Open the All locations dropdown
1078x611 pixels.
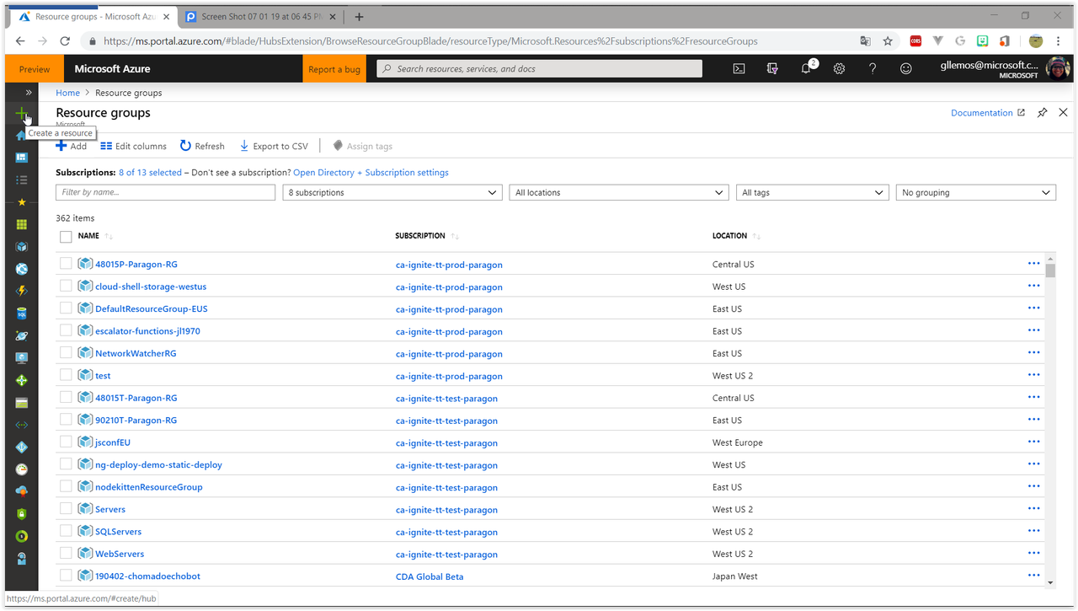(x=619, y=193)
